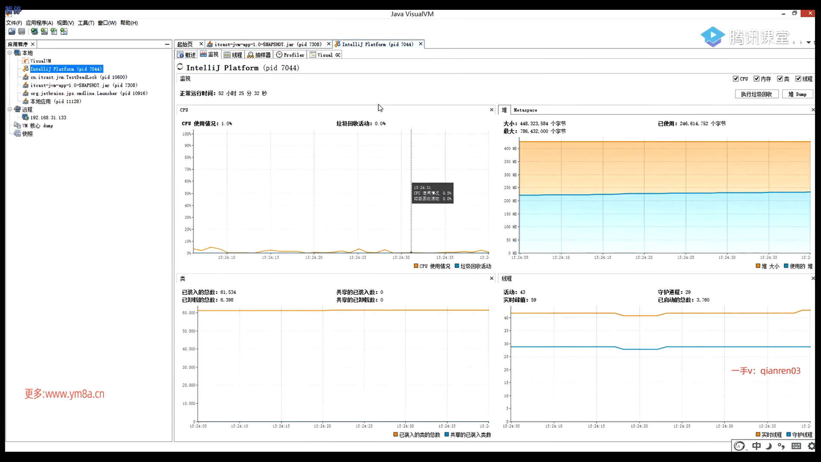Open the document list dropdown arrow
Viewport: 821px width, 462px height.
pos(808,42)
